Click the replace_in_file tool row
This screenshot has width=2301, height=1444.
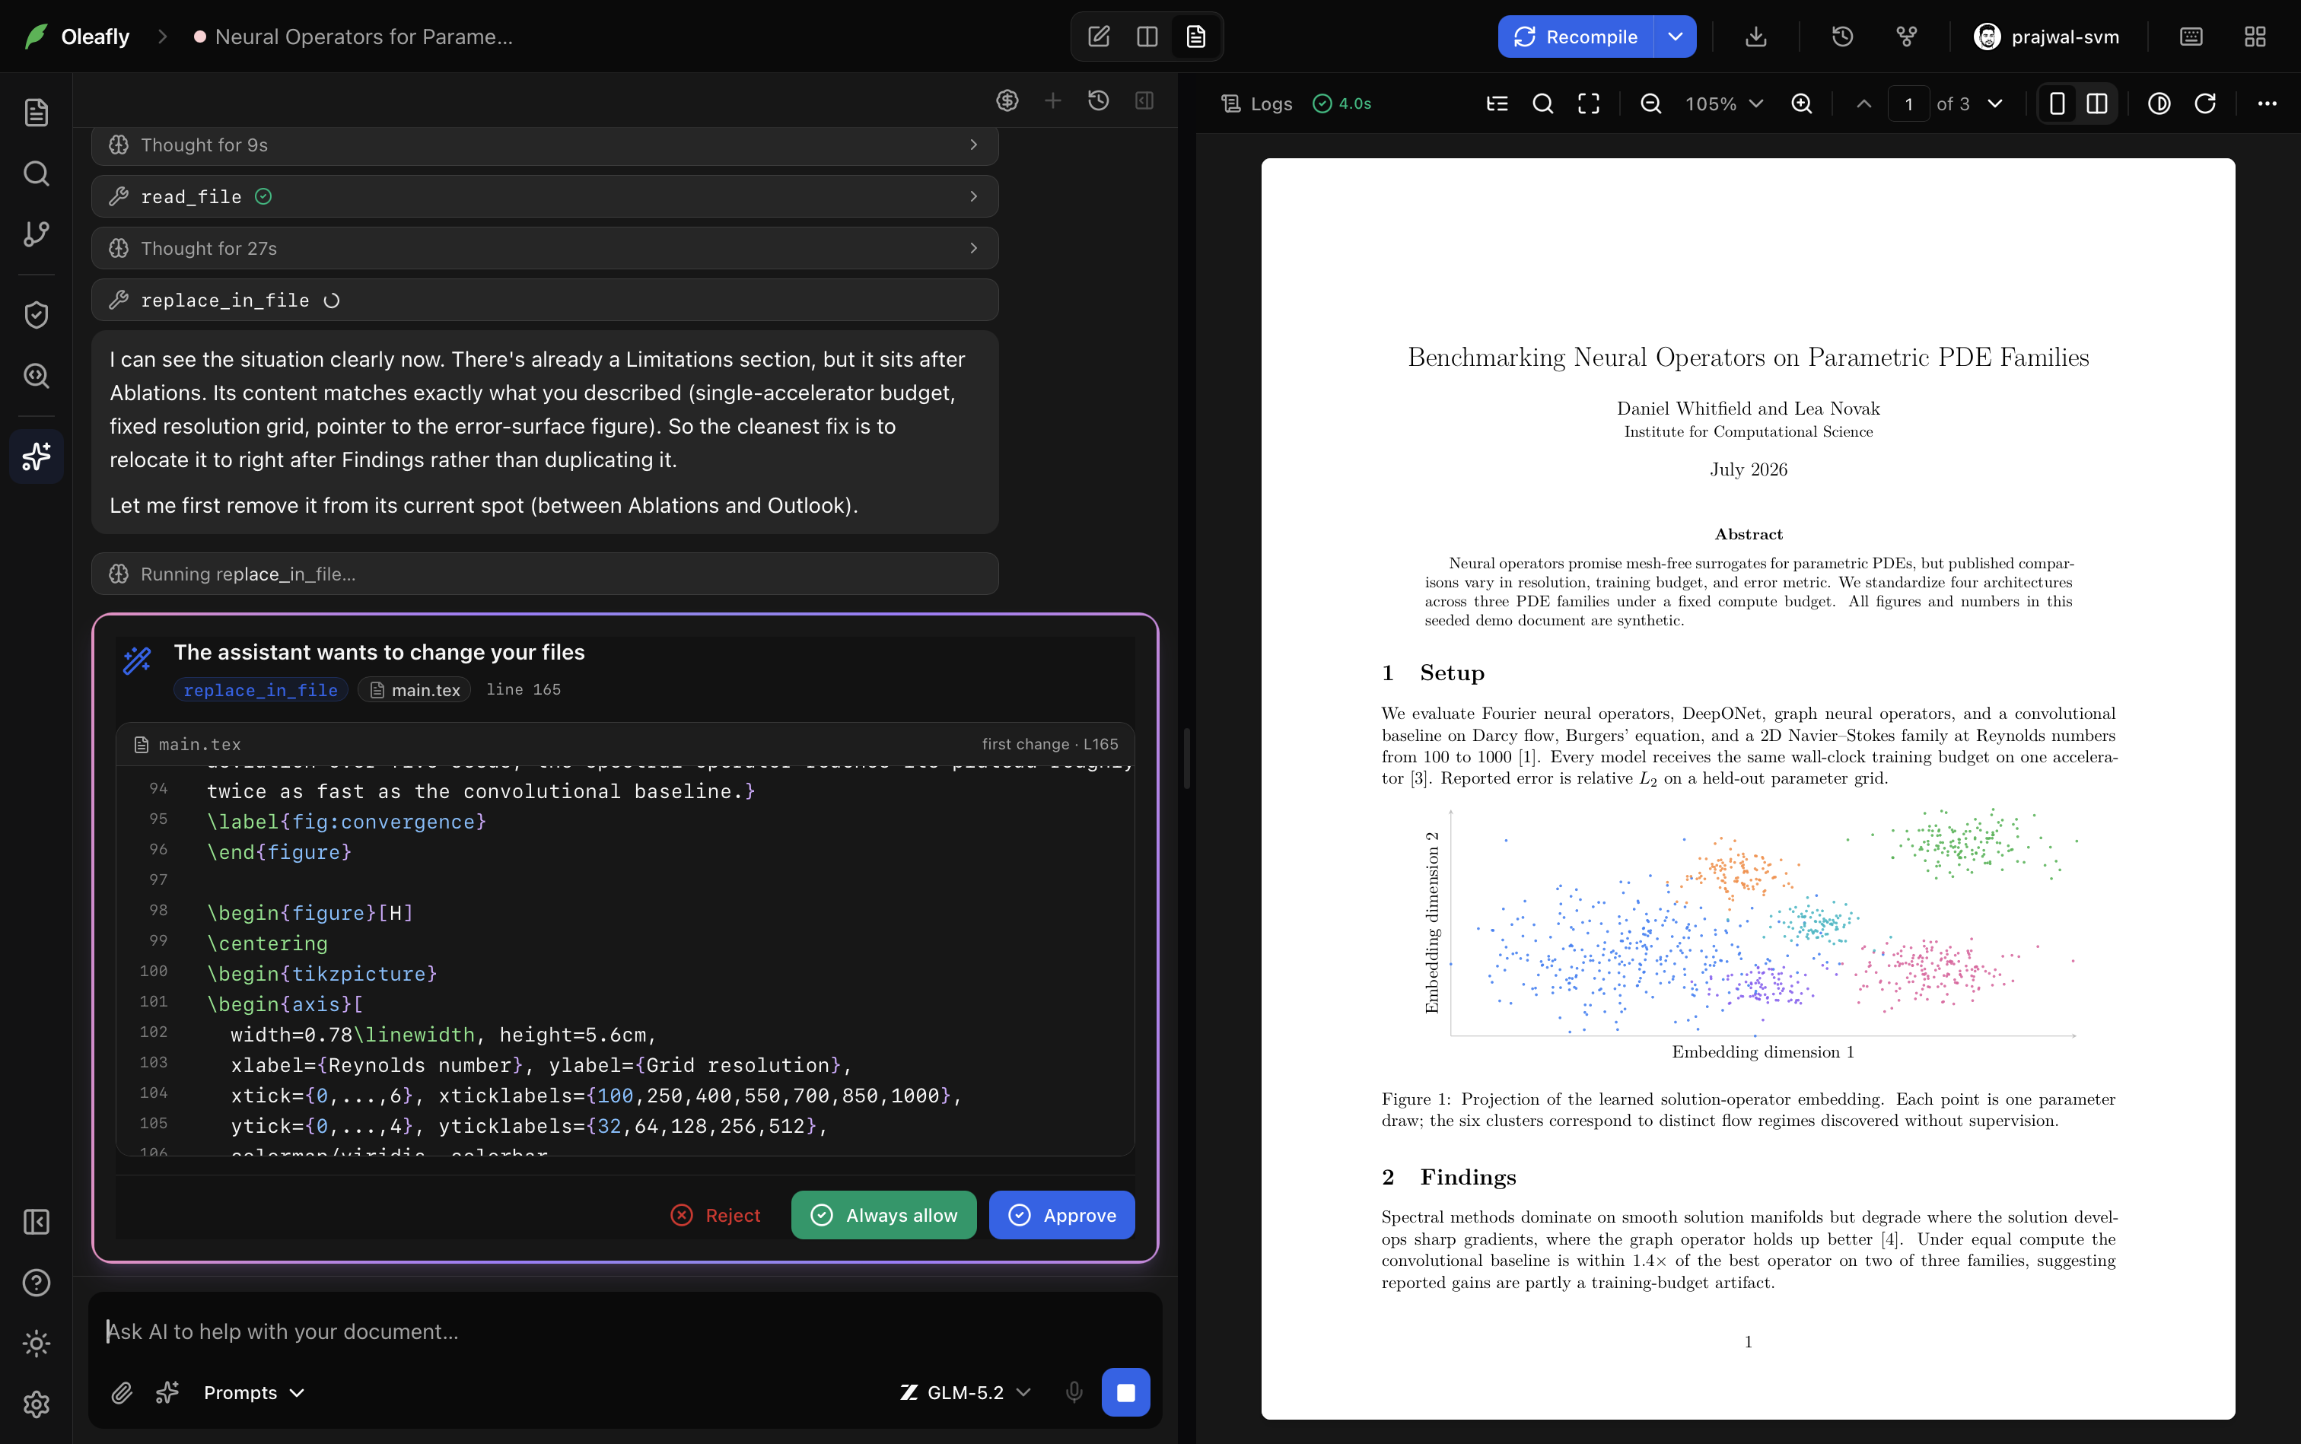click(545, 300)
